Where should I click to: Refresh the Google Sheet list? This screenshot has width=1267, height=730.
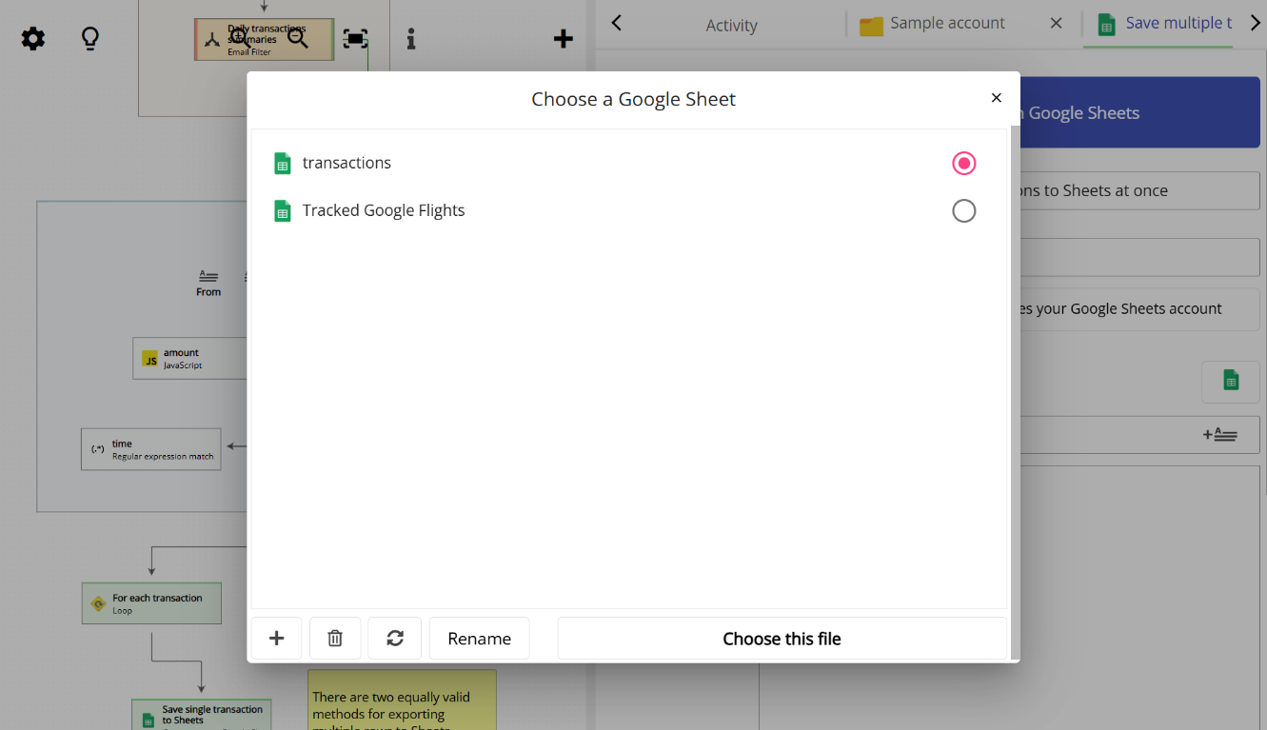[x=394, y=638]
